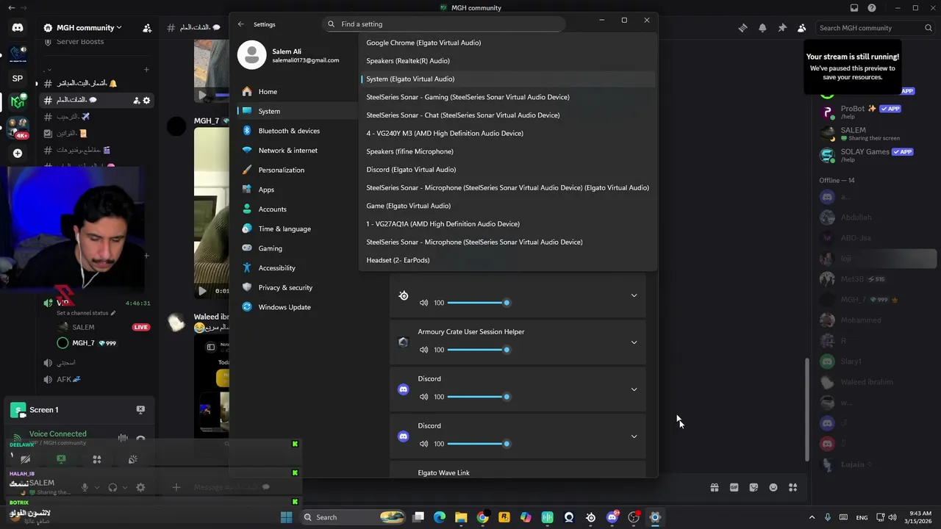This screenshot has width=941, height=529.
Task: Mute the second Discord app volume
Action: (x=423, y=444)
